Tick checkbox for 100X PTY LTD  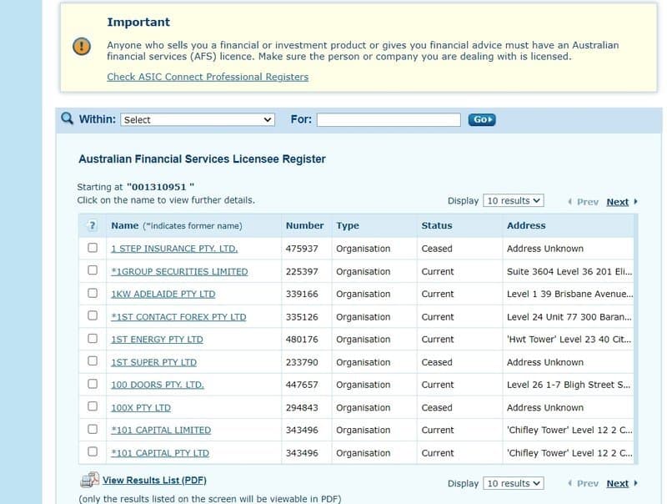(x=93, y=406)
